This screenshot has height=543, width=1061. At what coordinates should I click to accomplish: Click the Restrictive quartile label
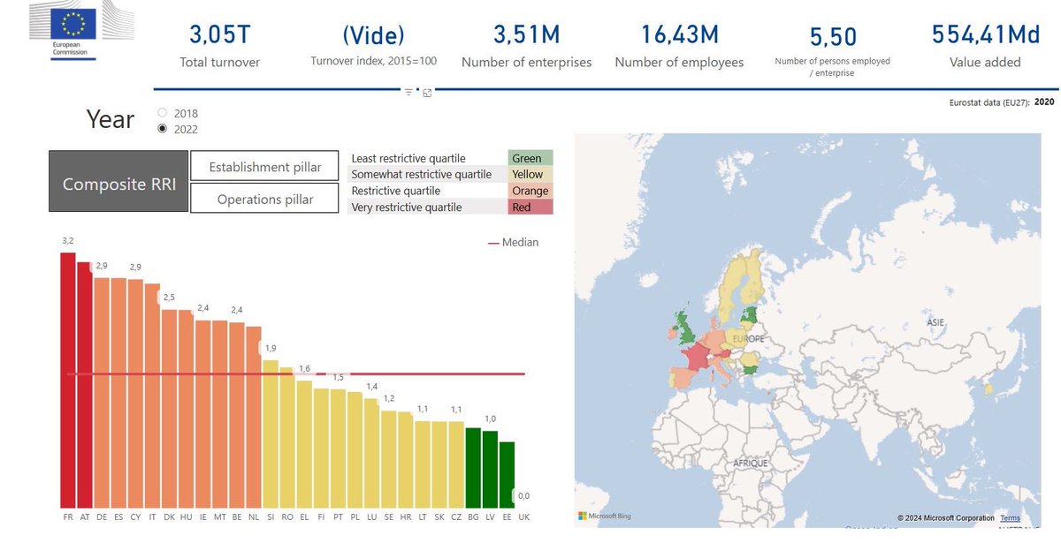(x=395, y=191)
